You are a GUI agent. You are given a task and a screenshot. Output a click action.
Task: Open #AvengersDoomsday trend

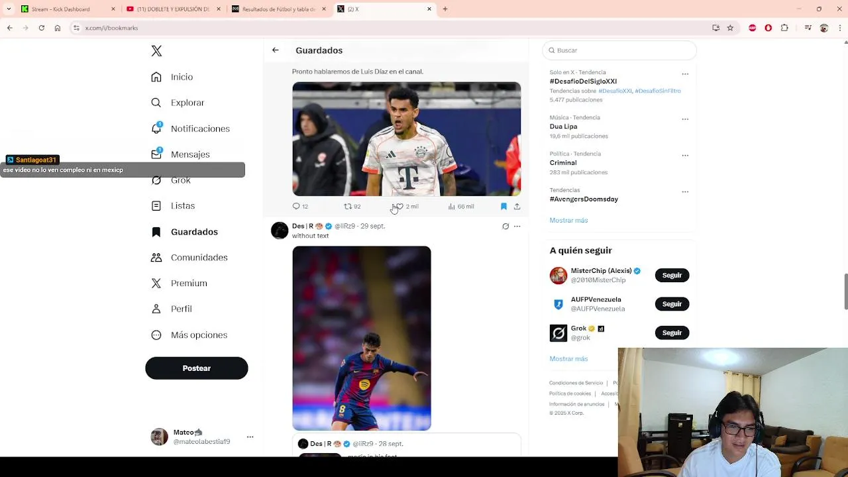click(584, 199)
